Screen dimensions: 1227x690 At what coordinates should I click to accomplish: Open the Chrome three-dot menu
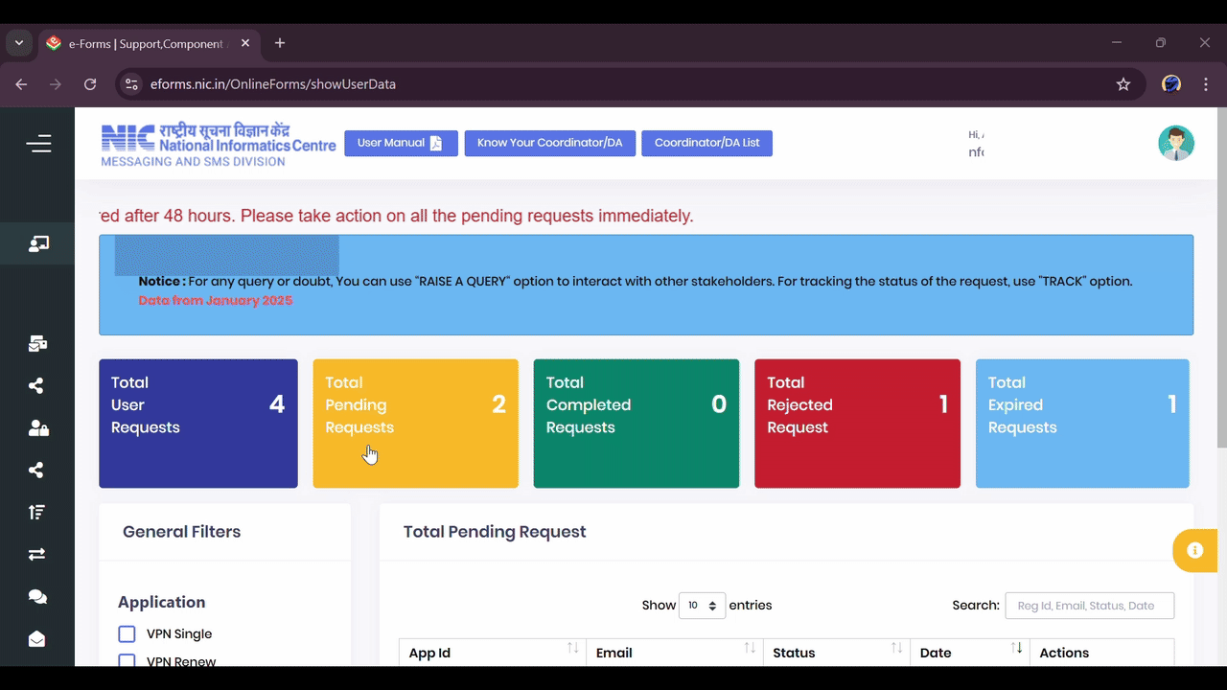[1206, 83]
